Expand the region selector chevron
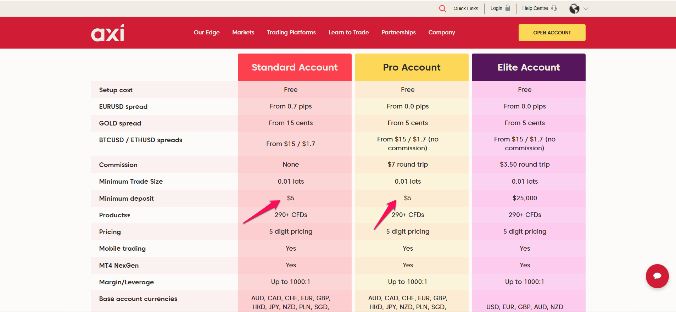This screenshot has width=676, height=312. [586, 9]
